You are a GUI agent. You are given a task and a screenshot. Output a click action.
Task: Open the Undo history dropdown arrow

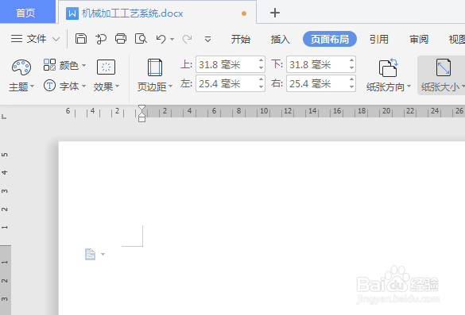[172, 39]
